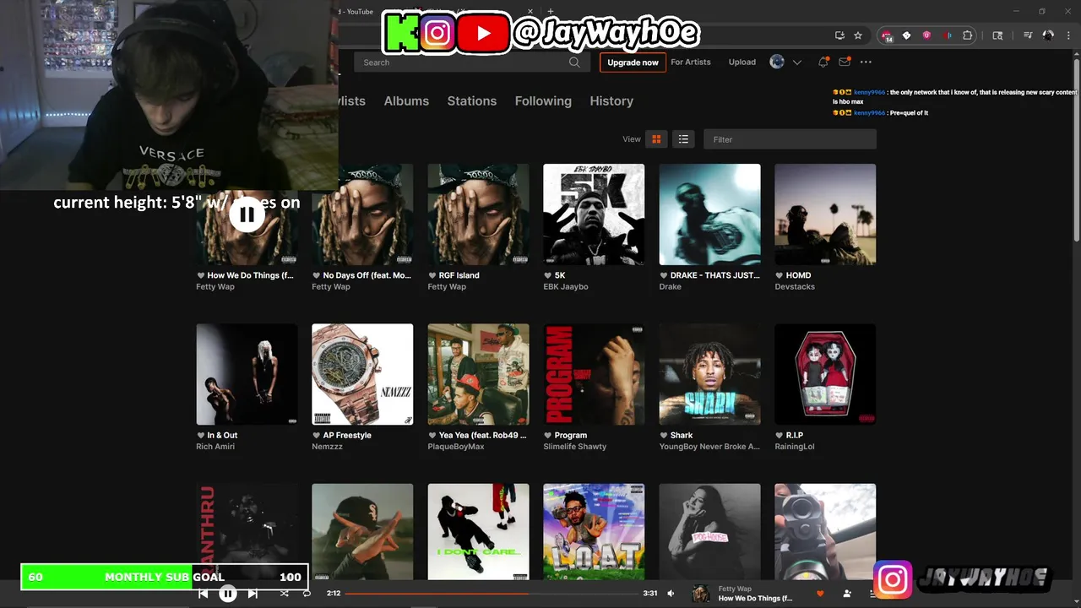The image size is (1081, 608).
Task: Toggle the heart on No Days Off
Action: tap(316, 275)
